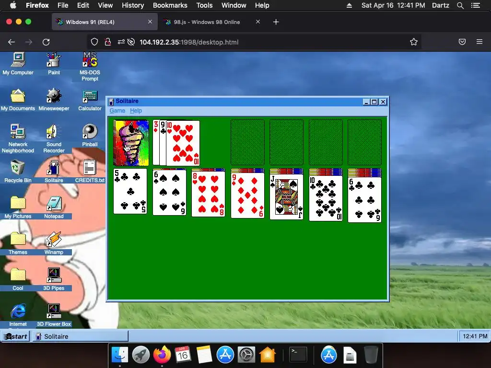491x368 pixels.
Task: Select the 10 of hearts waste card
Action: point(183,143)
